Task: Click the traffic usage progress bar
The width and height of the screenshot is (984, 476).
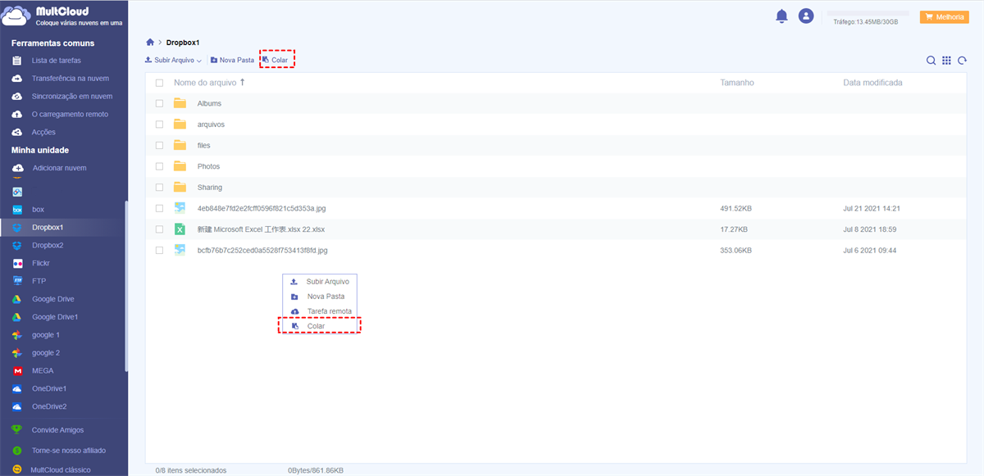Action: point(868,13)
